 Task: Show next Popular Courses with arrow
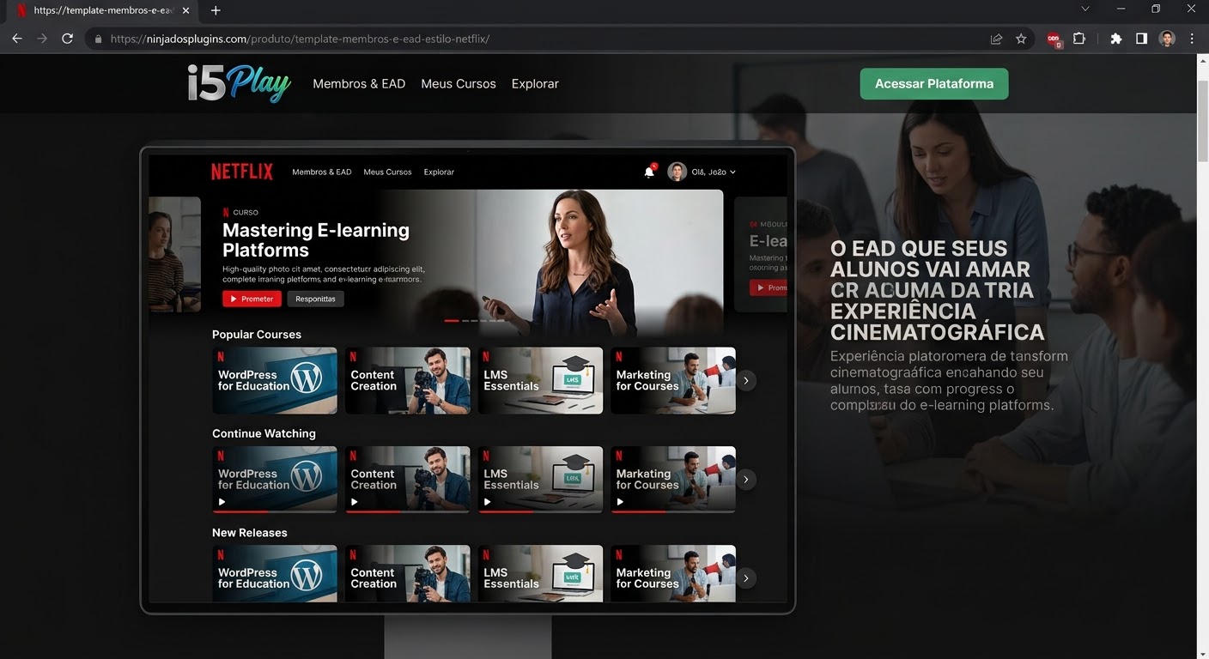coord(746,380)
